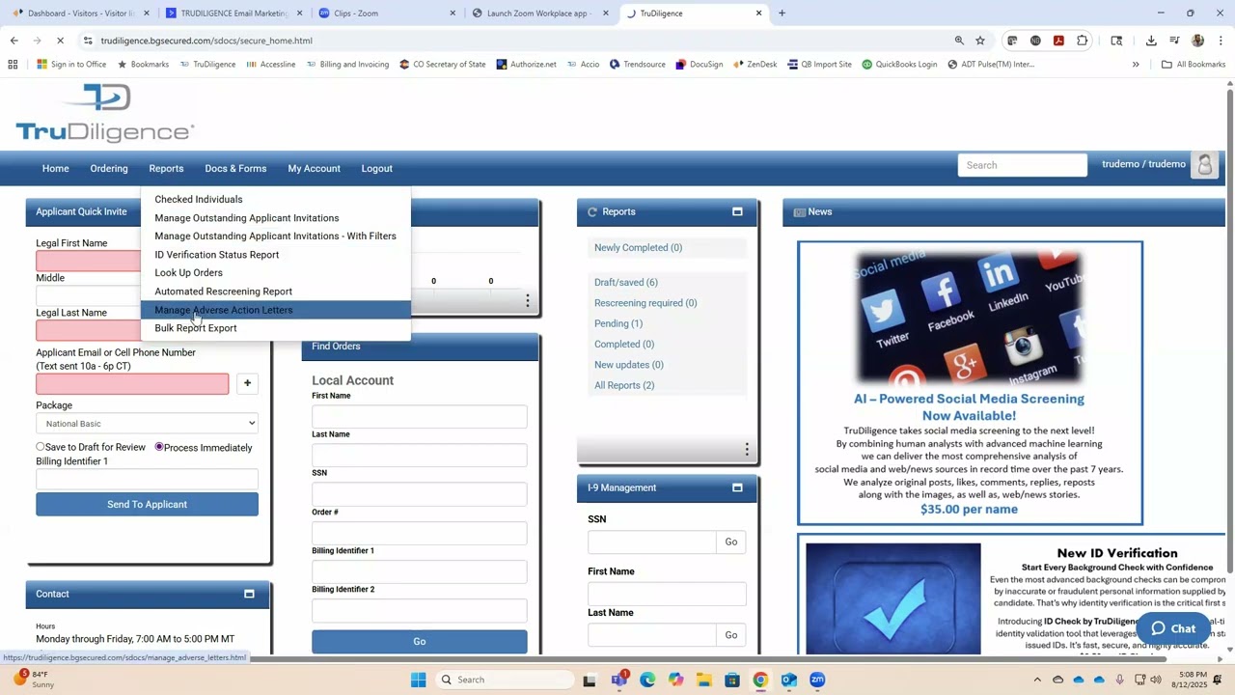This screenshot has height=695, width=1235.
Task: Open the Chrome three-dot menu
Action: [1221, 41]
